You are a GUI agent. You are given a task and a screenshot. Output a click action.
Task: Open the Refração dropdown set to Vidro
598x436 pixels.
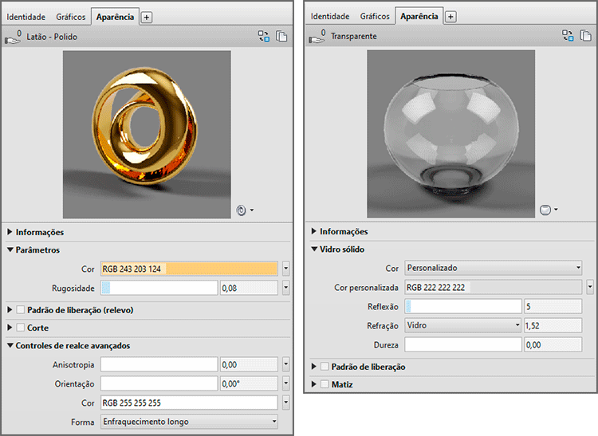[462, 325]
